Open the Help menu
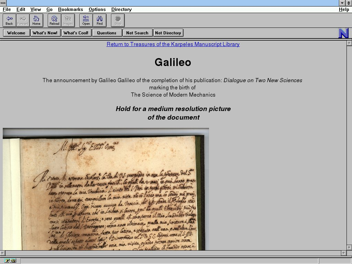This screenshot has height=264, width=352. coord(344,10)
